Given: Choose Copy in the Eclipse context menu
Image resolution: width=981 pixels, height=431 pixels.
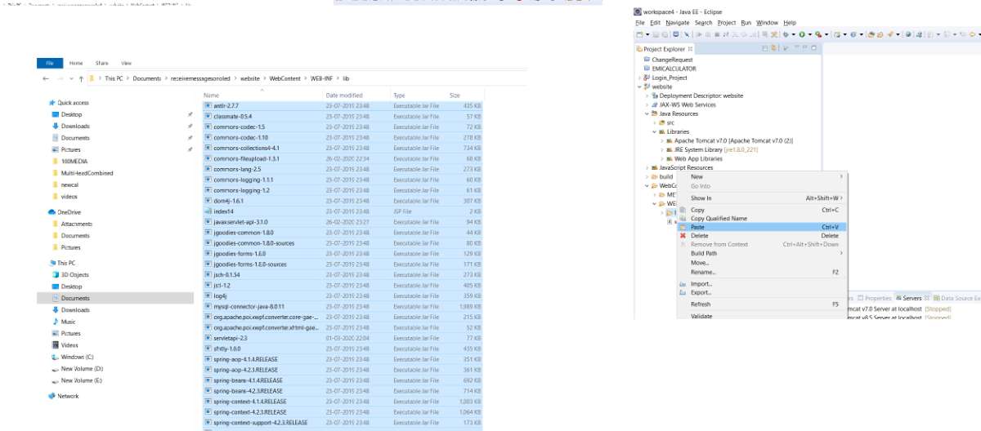Looking at the screenshot, I should 761,210.
